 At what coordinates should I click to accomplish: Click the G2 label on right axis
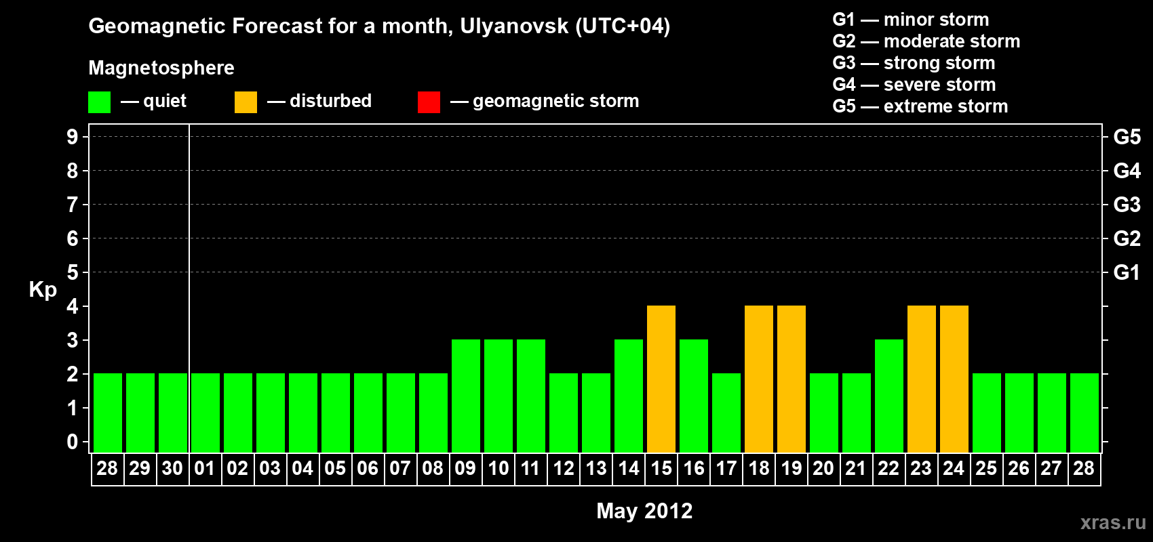1127,238
